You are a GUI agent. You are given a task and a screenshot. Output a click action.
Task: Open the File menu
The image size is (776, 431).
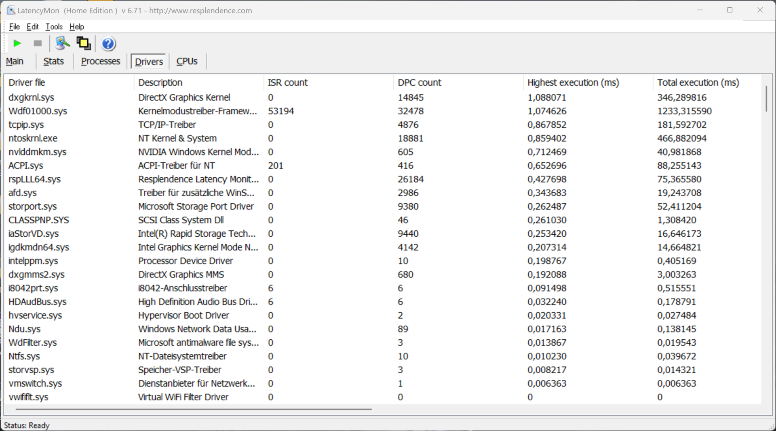point(14,27)
